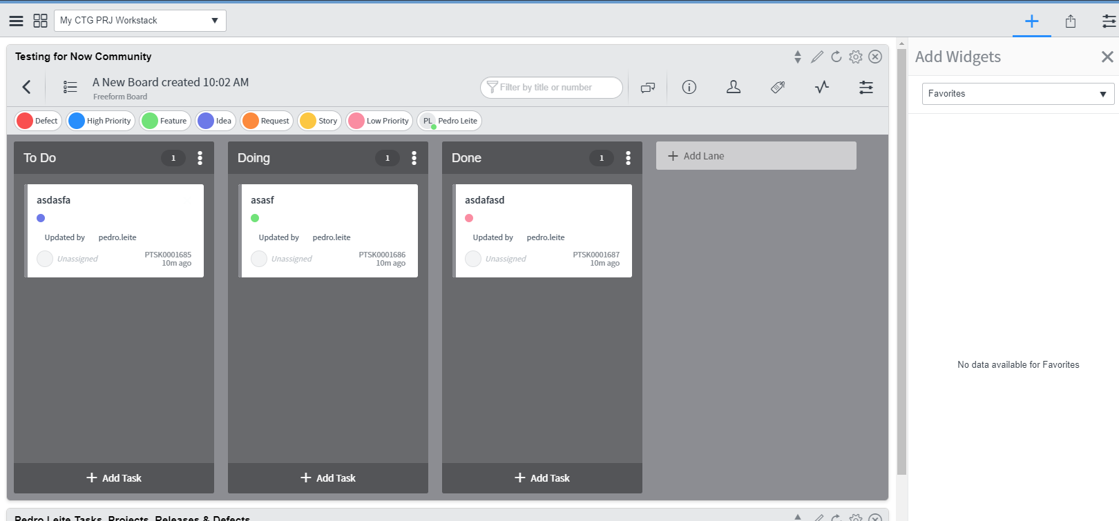This screenshot has width=1119, height=521.
Task: Go back with the board's left chevron
Action: (x=26, y=87)
